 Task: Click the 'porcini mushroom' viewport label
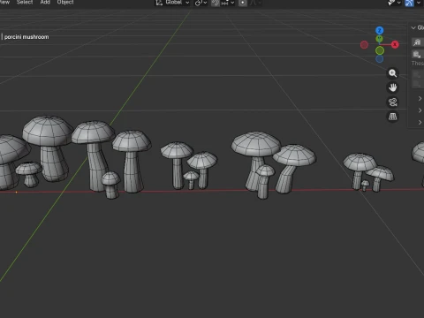coord(26,37)
